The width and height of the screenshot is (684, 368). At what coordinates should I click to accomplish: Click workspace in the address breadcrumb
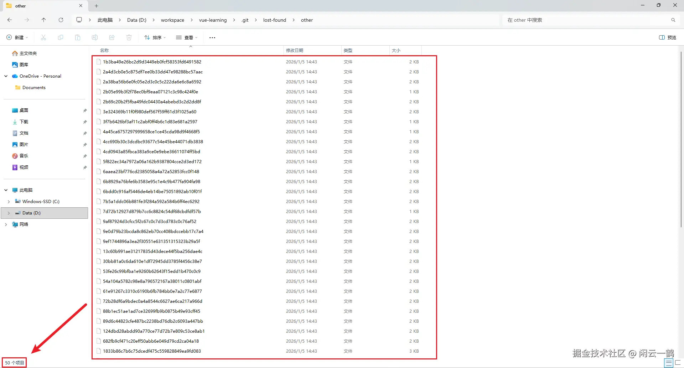(x=172, y=20)
